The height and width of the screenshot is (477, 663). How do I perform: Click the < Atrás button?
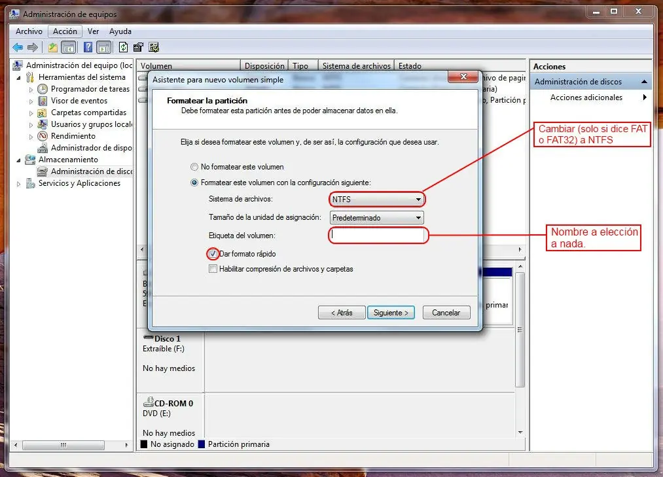pos(342,313)
